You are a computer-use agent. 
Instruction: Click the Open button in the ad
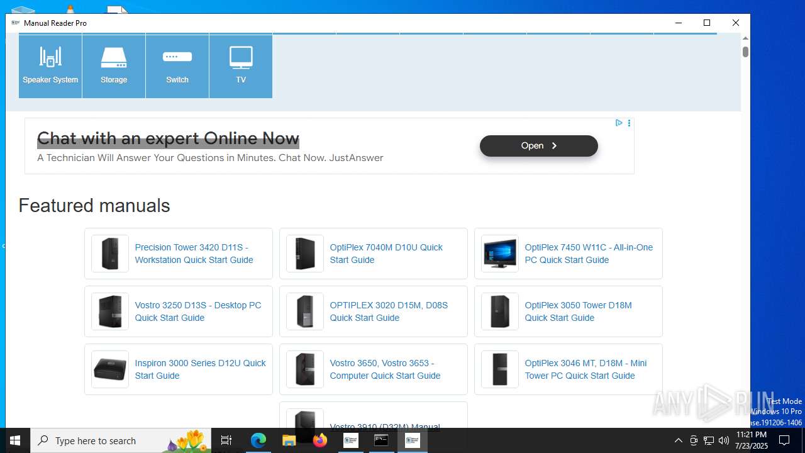(539, 145)
